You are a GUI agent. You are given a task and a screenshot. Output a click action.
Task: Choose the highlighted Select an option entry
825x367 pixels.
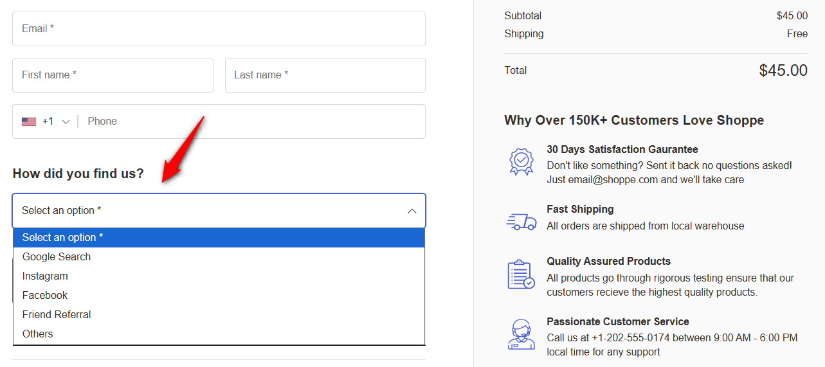219,238
